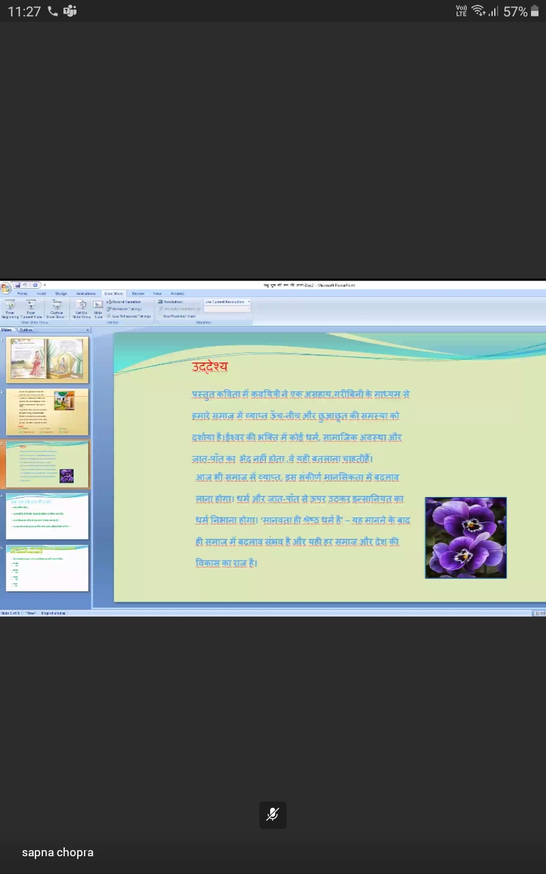The height and width of the screenshot is (874, 546).
Task: Open the Customize Quick Access Toolbar dropdown
Action: (x=44, y=285)
